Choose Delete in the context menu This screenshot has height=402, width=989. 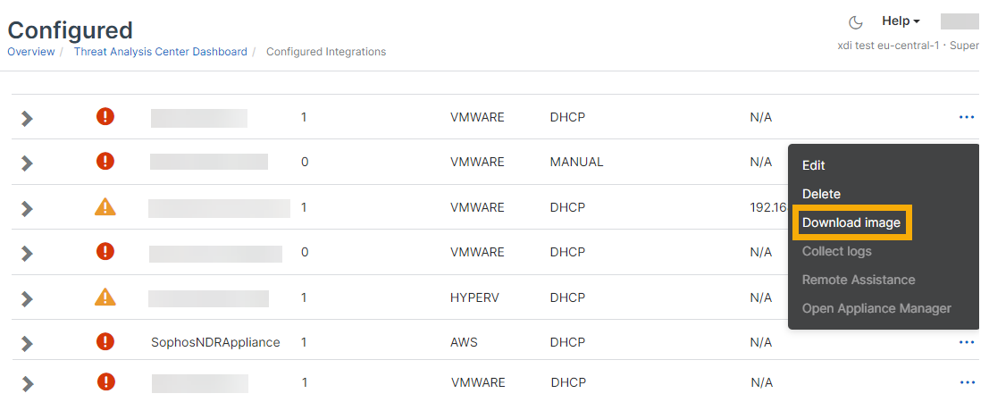pos(821,194)
